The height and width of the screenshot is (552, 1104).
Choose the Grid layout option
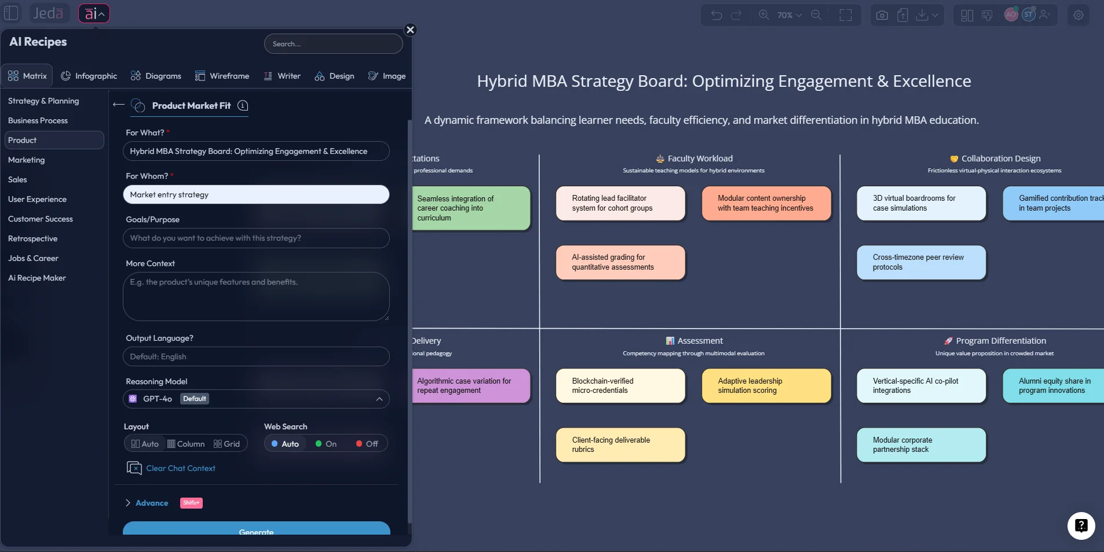click(227, 444)
